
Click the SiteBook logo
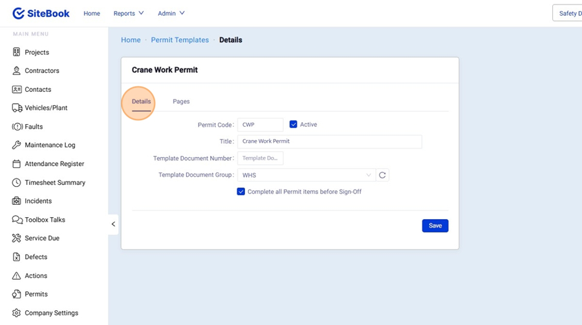(x=41, y=14)
